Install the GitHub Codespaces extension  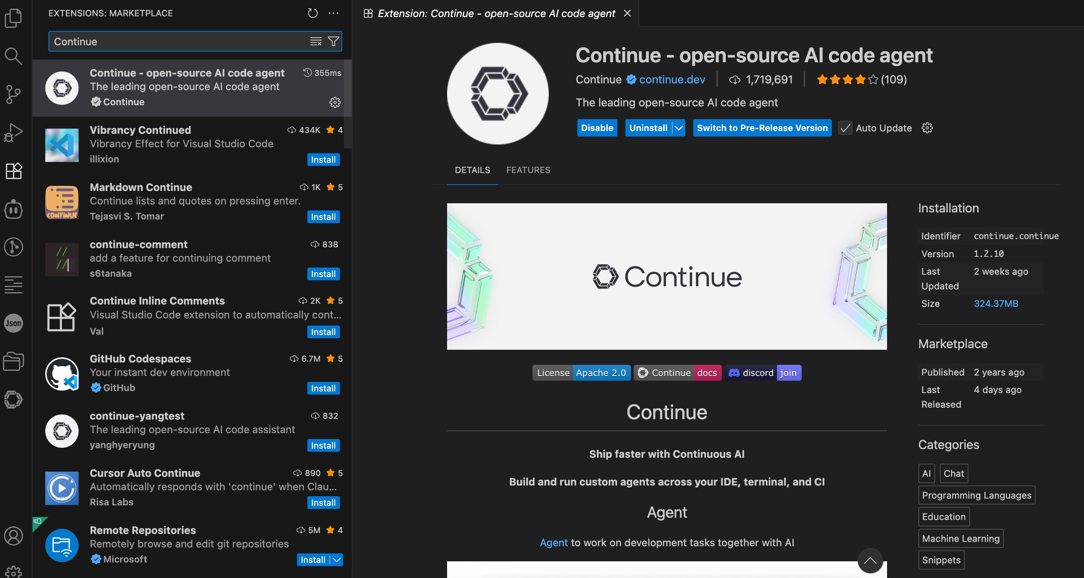(x=323, y=388)
